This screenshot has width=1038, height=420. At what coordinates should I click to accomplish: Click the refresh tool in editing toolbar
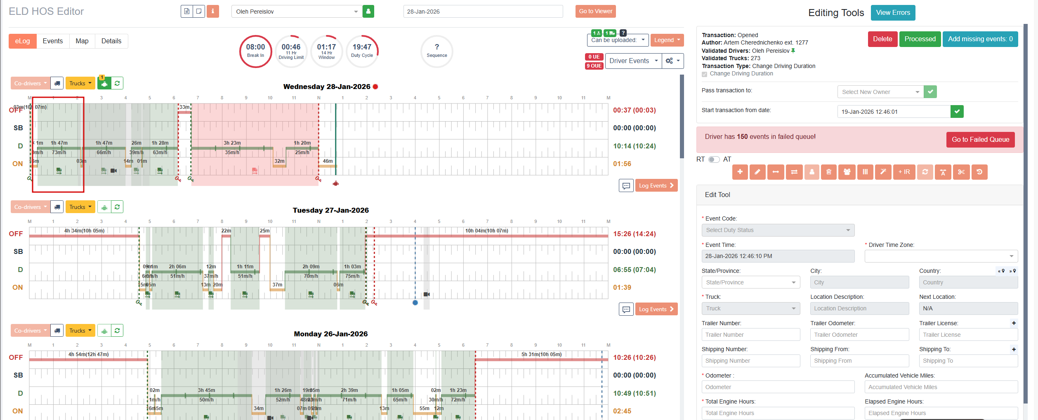click(925, 172)
